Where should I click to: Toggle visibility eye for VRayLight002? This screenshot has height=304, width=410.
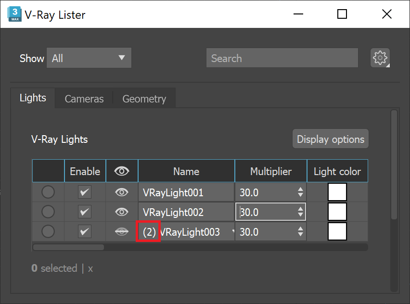122,212
